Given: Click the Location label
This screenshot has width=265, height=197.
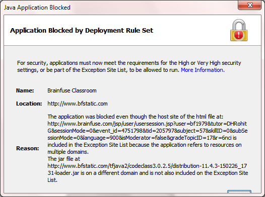Looking at the screenshot, I should point(29,104).
